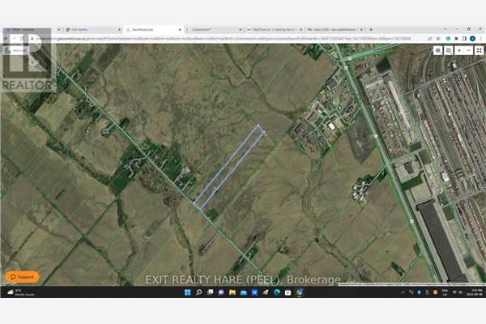Open the green extension icon in toolbar
Image resolution: width=486 pixels, height=324 pixels.
448,38
